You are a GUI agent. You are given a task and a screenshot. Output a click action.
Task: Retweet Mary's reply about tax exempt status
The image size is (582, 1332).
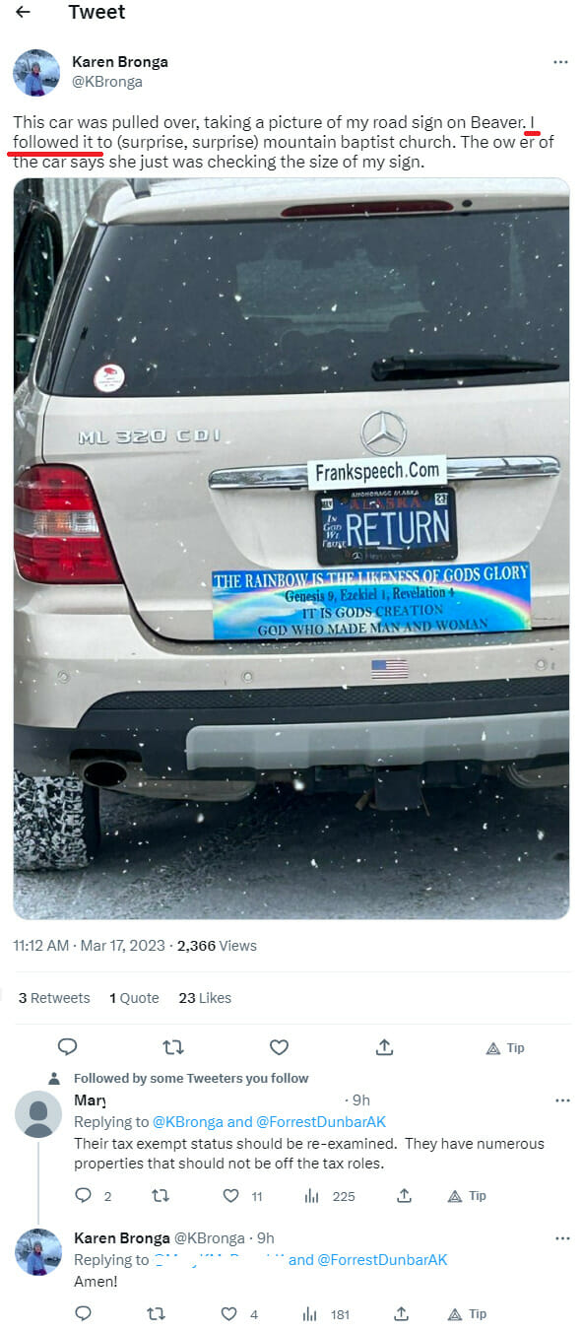point(159,1195)
